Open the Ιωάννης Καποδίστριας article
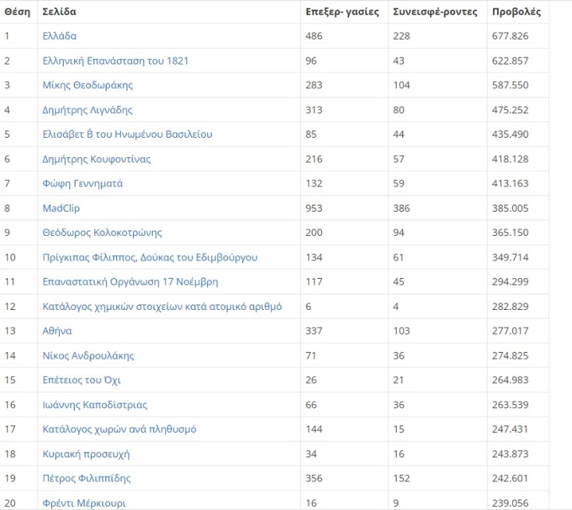This screenshot has width=572, height=510. click(94, 405)
